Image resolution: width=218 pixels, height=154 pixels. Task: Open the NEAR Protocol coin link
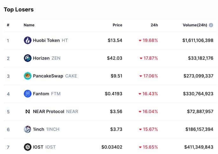[x=55, y=111]
